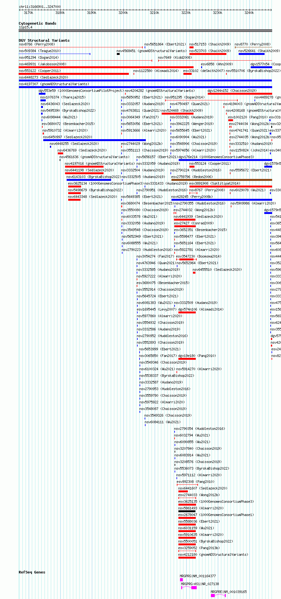Select the red bar under nsv524468 (Shaikh2009)
Screen dimensions: 281x599
click(x=177, y=114)
